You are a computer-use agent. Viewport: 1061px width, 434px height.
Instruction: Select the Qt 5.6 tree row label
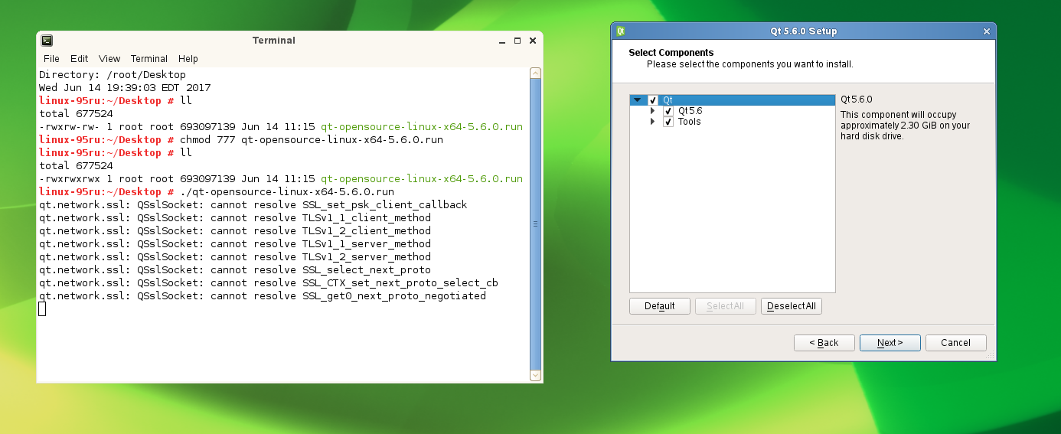690,111
